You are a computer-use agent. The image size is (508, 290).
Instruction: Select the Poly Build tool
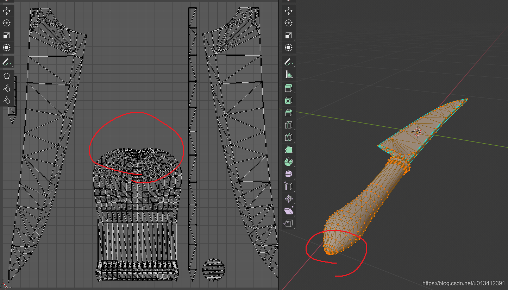289,150
